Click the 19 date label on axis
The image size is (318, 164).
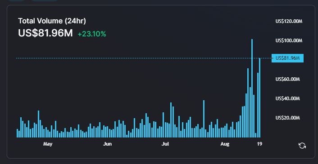259,144
